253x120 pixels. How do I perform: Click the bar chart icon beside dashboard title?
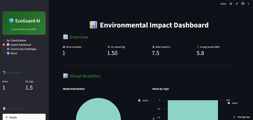tap(93, 25)
